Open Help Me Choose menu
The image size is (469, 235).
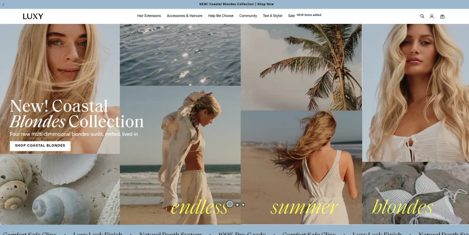221,16
